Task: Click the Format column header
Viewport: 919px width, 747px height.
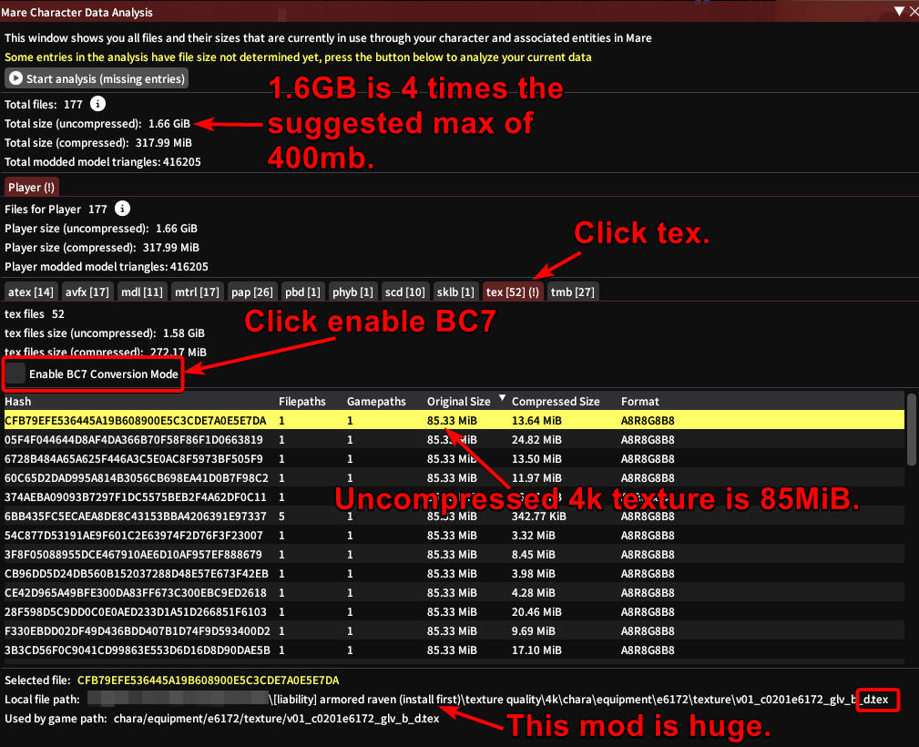Action: point(639,401)
